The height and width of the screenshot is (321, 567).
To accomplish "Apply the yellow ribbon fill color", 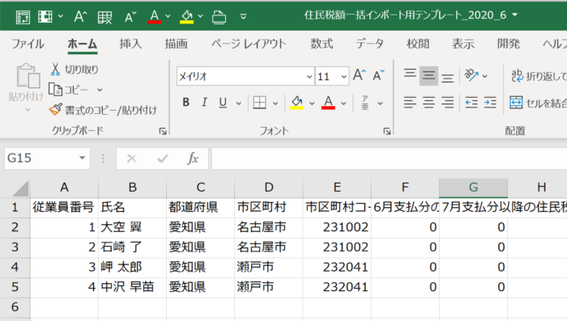I will [x=296, y=103].
